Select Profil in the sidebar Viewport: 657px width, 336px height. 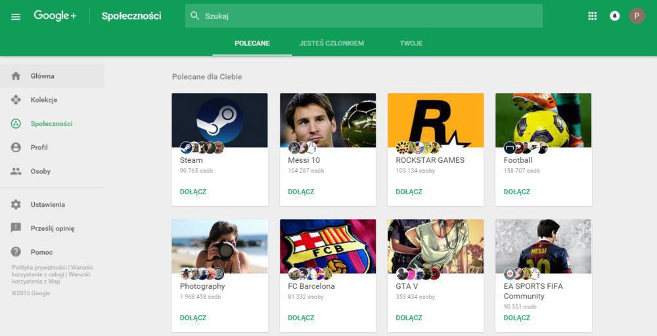52,147
